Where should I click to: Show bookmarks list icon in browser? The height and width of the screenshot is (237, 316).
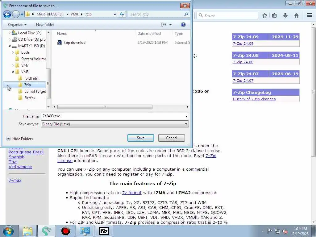click(274, 15)
